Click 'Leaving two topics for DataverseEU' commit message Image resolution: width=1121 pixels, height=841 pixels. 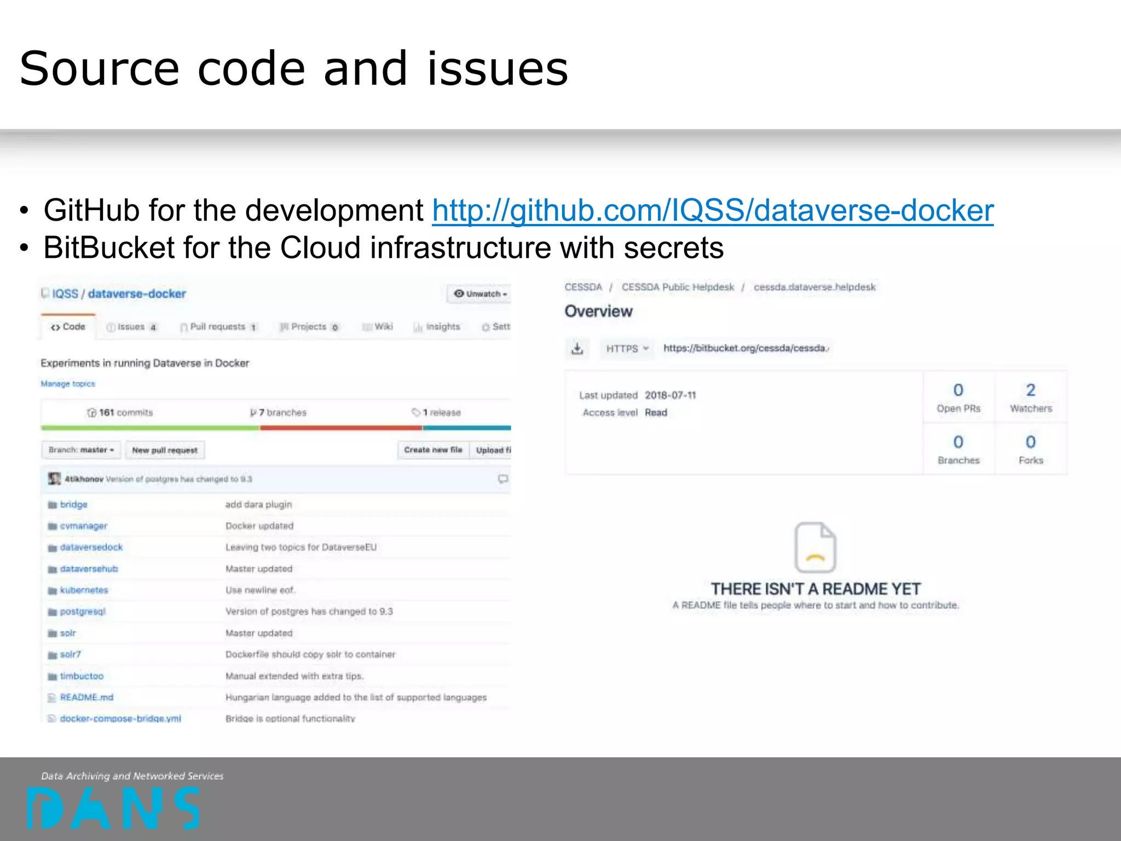point(301,547)
